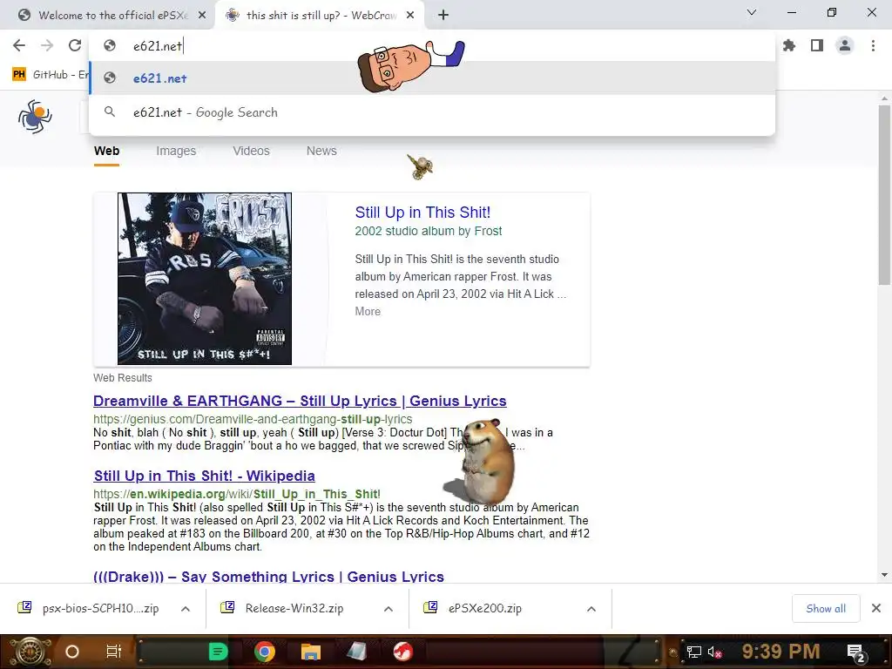Open the Chrome three-dot menu
This screenshot has width=892, height=669.
(873, 45)
